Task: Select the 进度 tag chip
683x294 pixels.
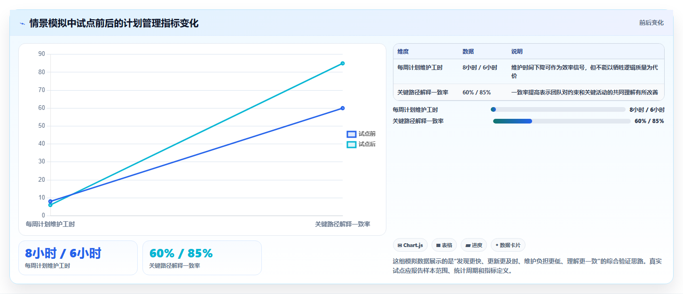Action: pyautogui.click(x=474, y=245)
